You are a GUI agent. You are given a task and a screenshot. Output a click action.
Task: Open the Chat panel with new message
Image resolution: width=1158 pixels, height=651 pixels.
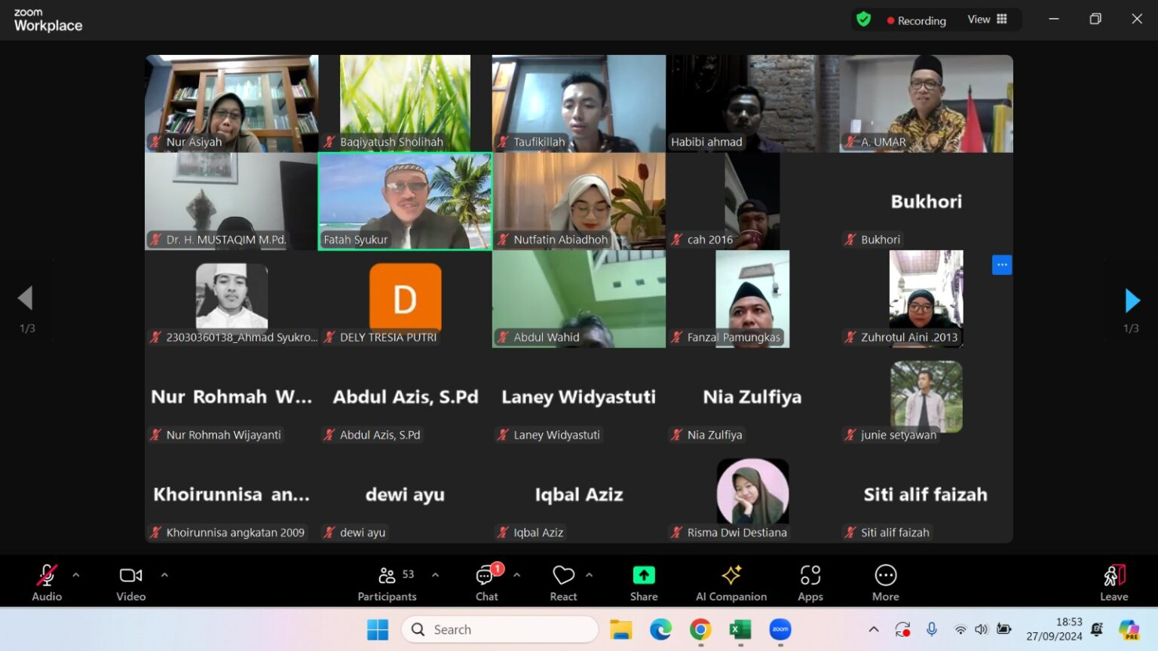pos(486,576)
